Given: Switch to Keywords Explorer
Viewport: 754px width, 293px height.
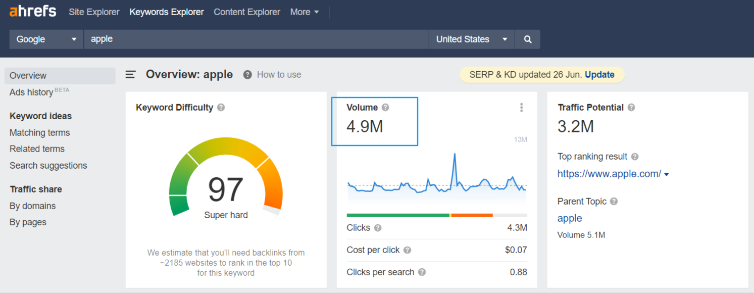Looking at the screenshot, I should [x=166, y=12].
